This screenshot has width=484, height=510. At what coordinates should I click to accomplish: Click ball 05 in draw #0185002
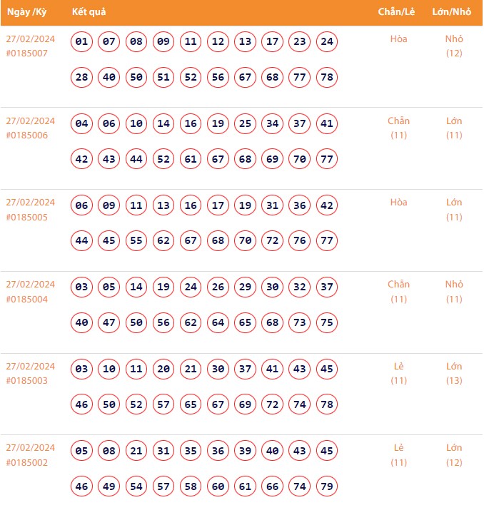[82, 451]
